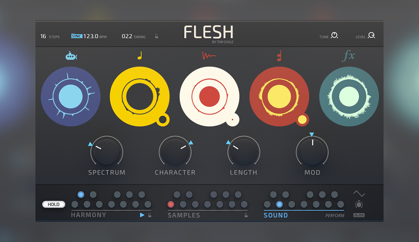
Task: Open the fx engine icon
Action: [349, 56]
